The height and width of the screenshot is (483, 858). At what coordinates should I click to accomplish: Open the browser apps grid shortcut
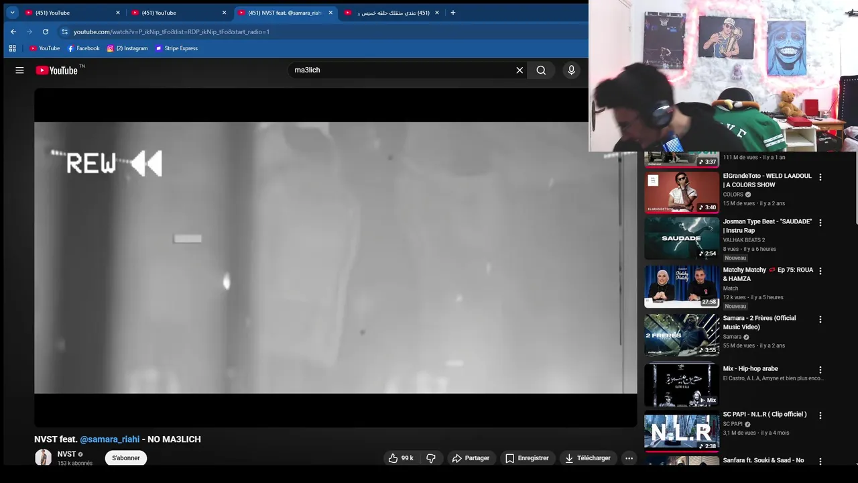pyautogui.click(x=12, y=48)
